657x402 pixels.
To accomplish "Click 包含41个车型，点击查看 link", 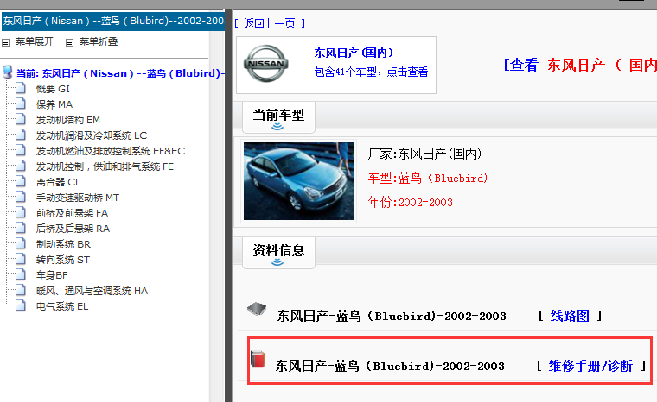I will [371, 72].
